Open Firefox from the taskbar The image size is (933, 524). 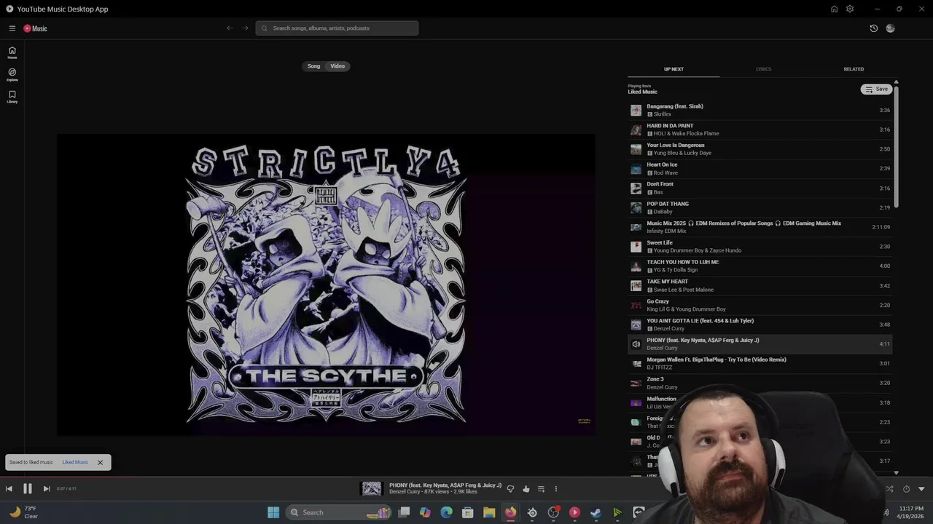(x=510, y=512)
